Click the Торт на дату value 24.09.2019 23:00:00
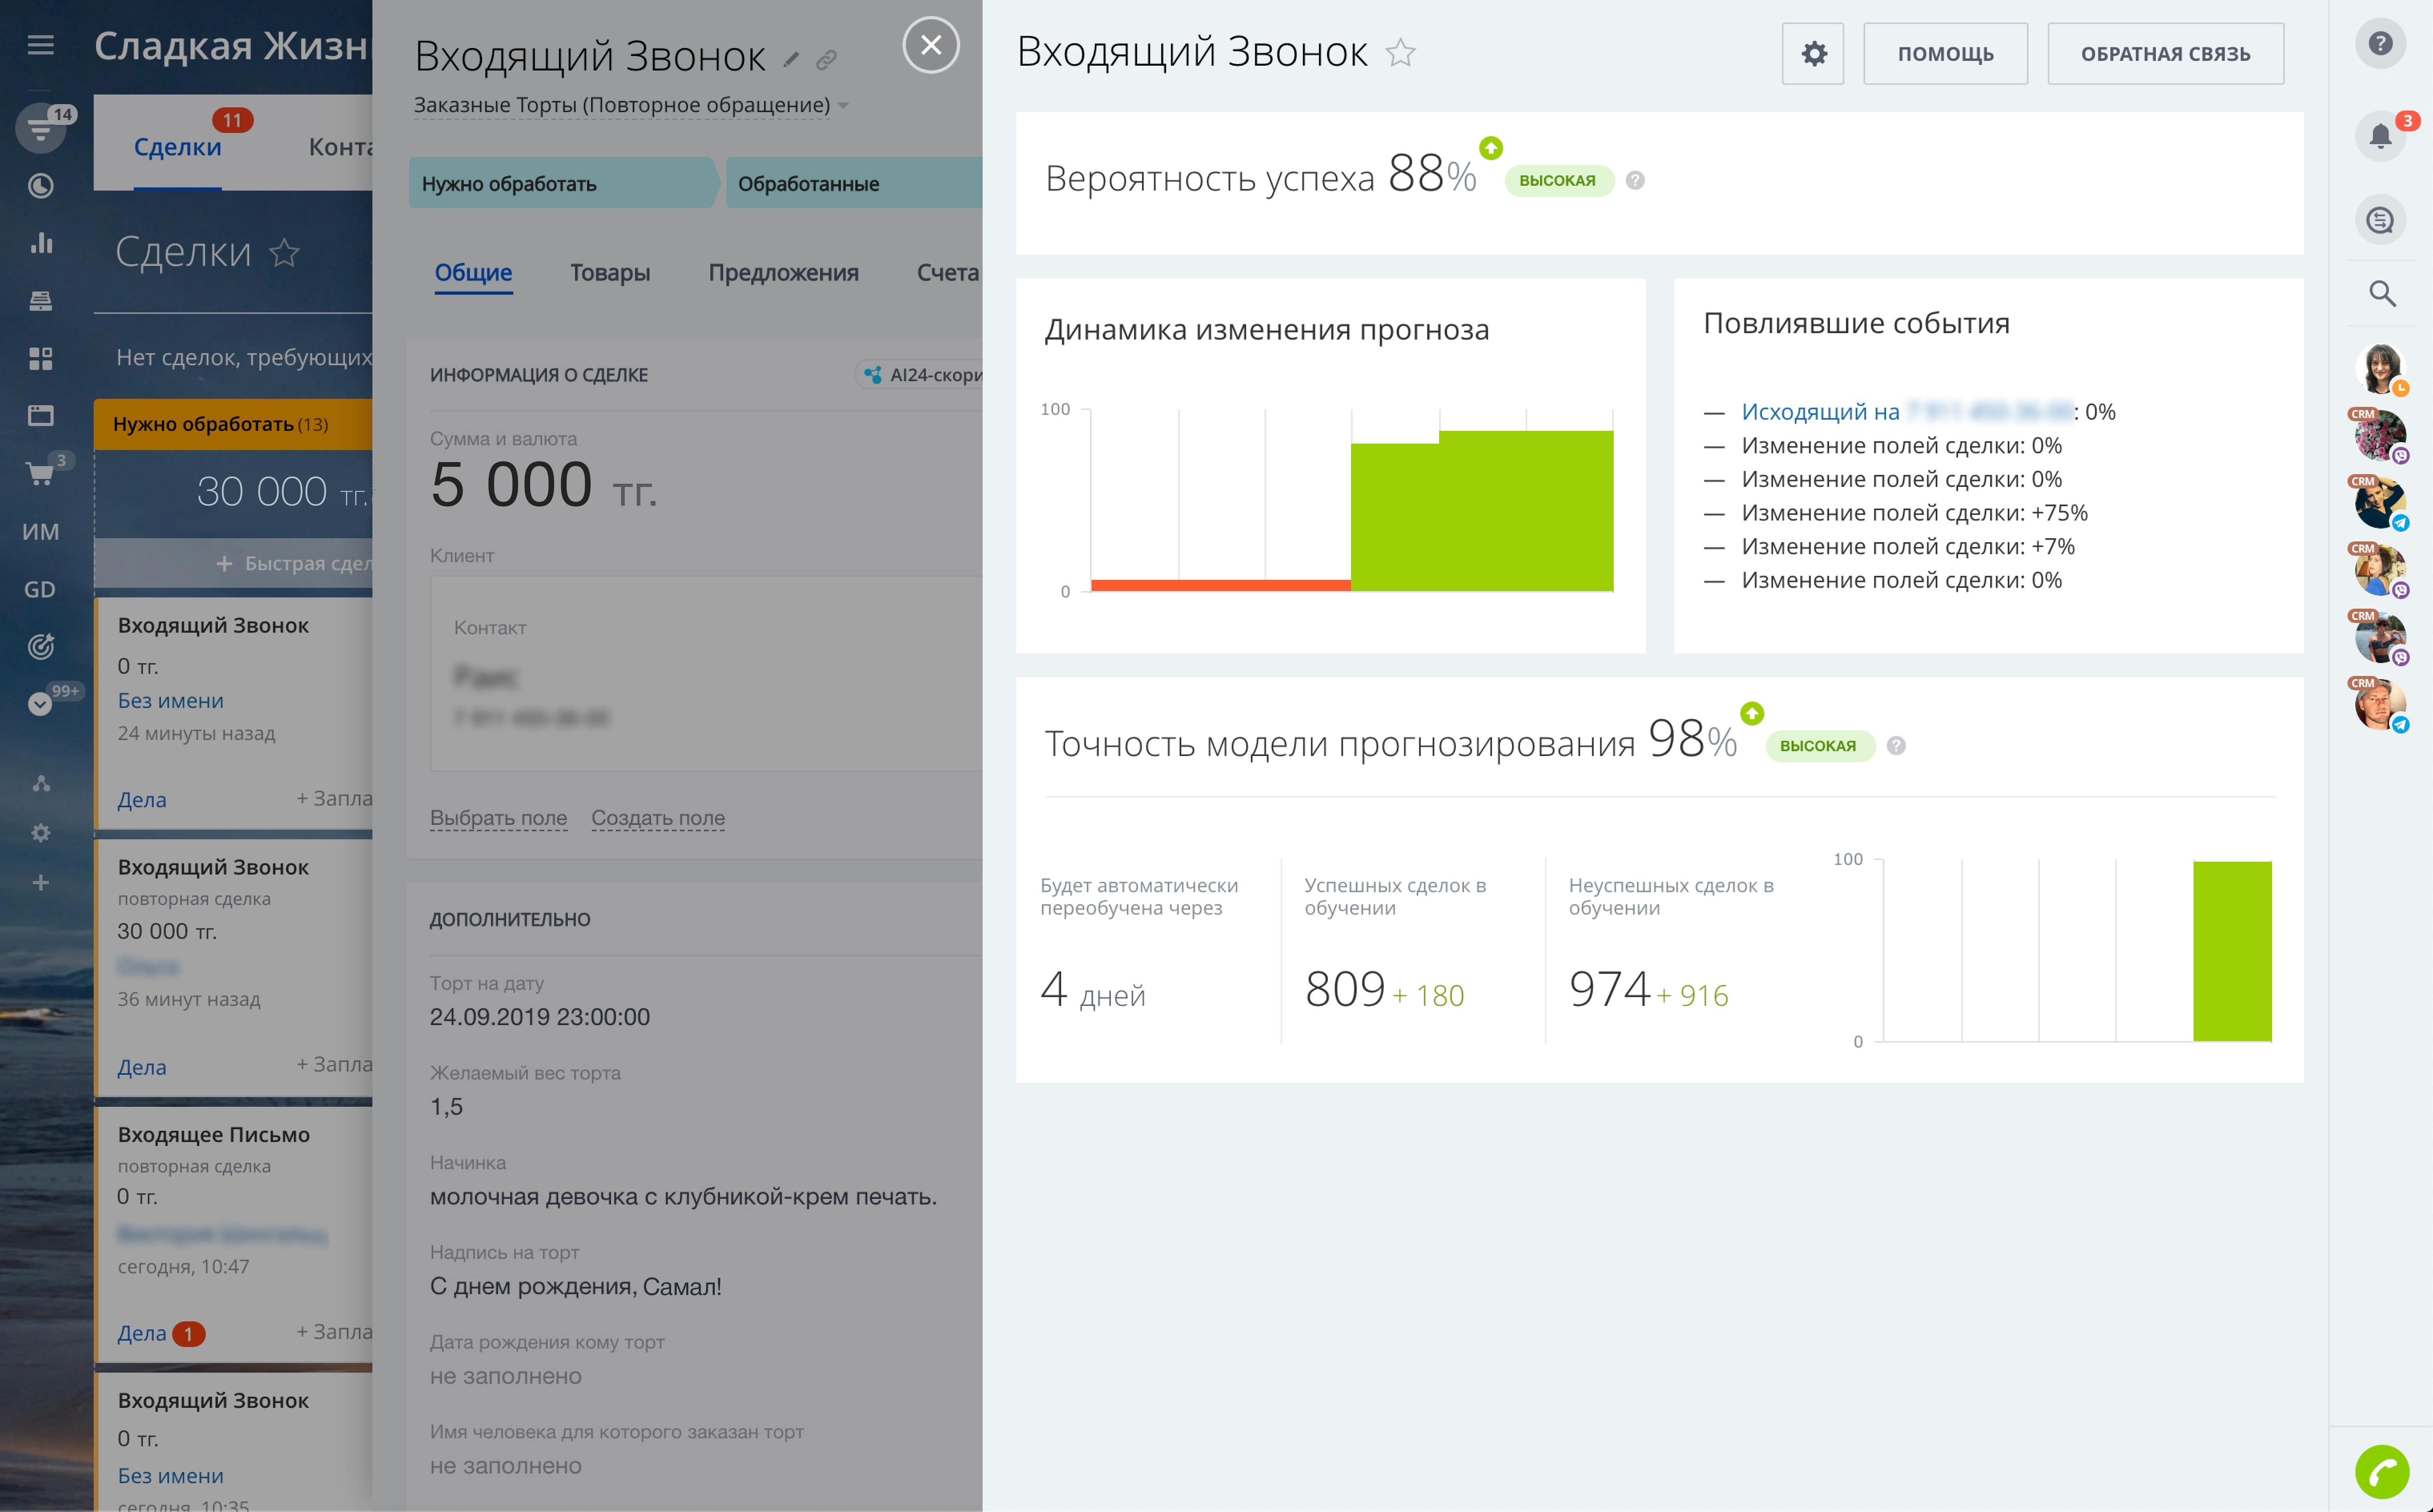The height and width of the screenshot is (1512, 2433). 540,1017
